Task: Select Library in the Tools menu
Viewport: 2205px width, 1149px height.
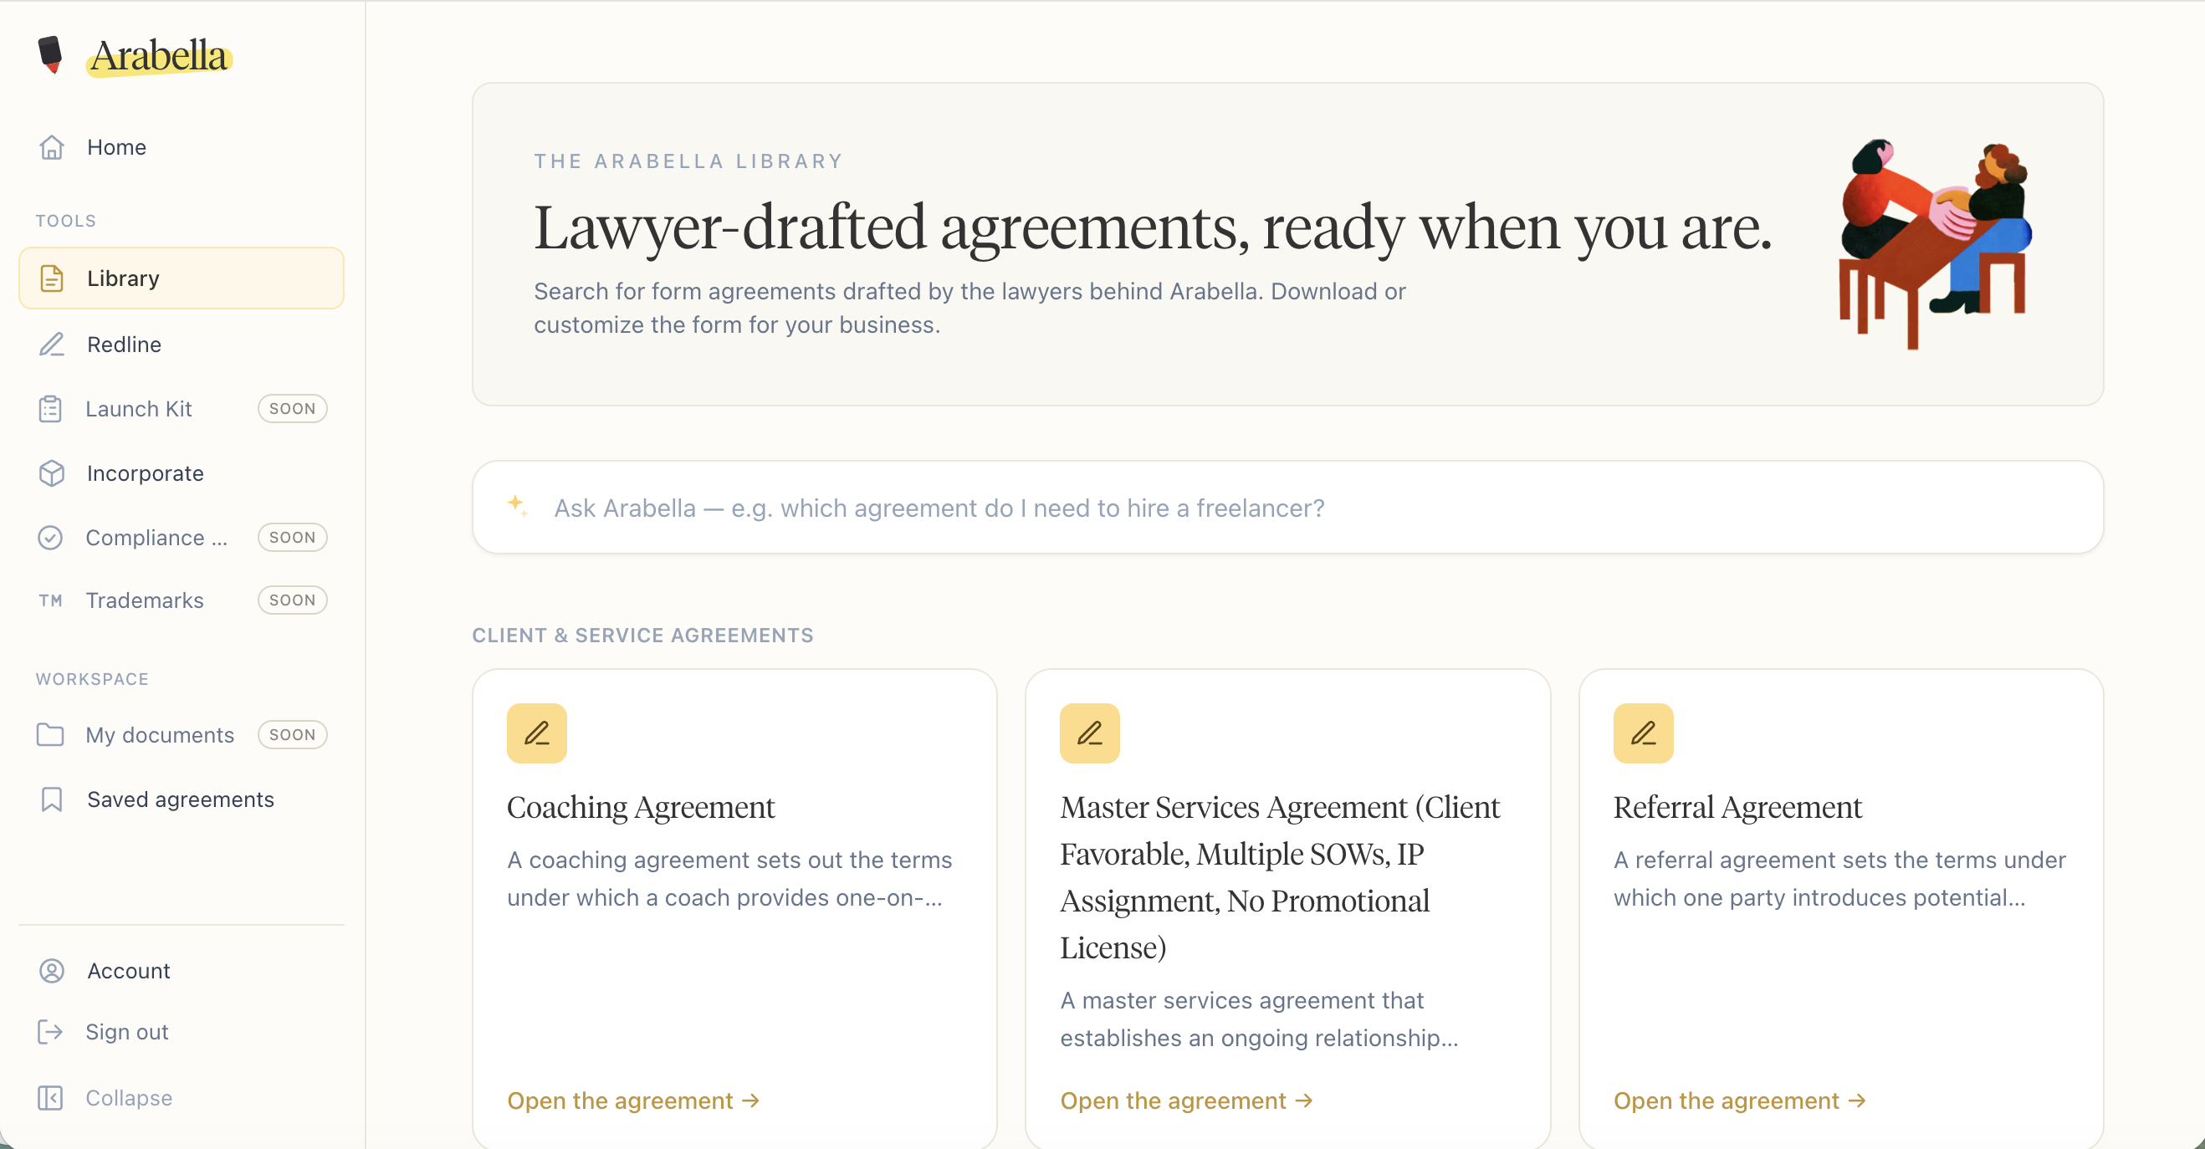Action: click(x=182, y=278)
